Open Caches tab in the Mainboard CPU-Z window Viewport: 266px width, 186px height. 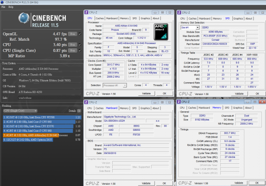coord(99,108)
